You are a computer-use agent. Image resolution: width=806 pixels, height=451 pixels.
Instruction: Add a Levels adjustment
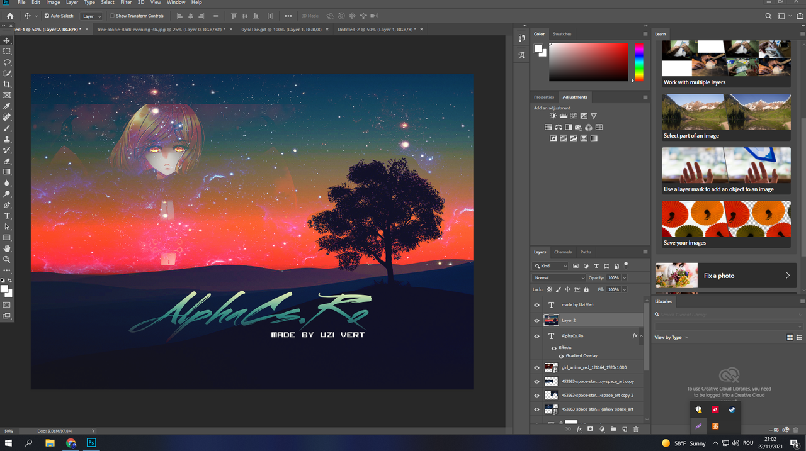(564, 116)
